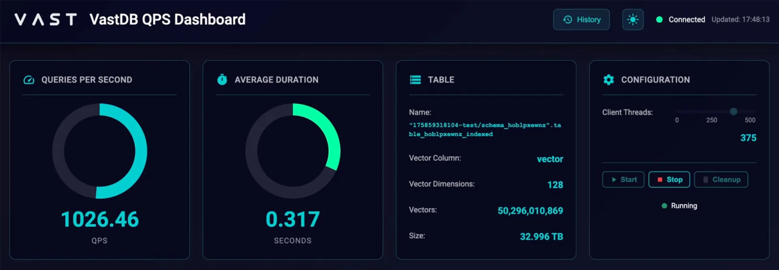779x270 pixels.
Task: Stop the running benchmark
Action: [x=669, y=179]
